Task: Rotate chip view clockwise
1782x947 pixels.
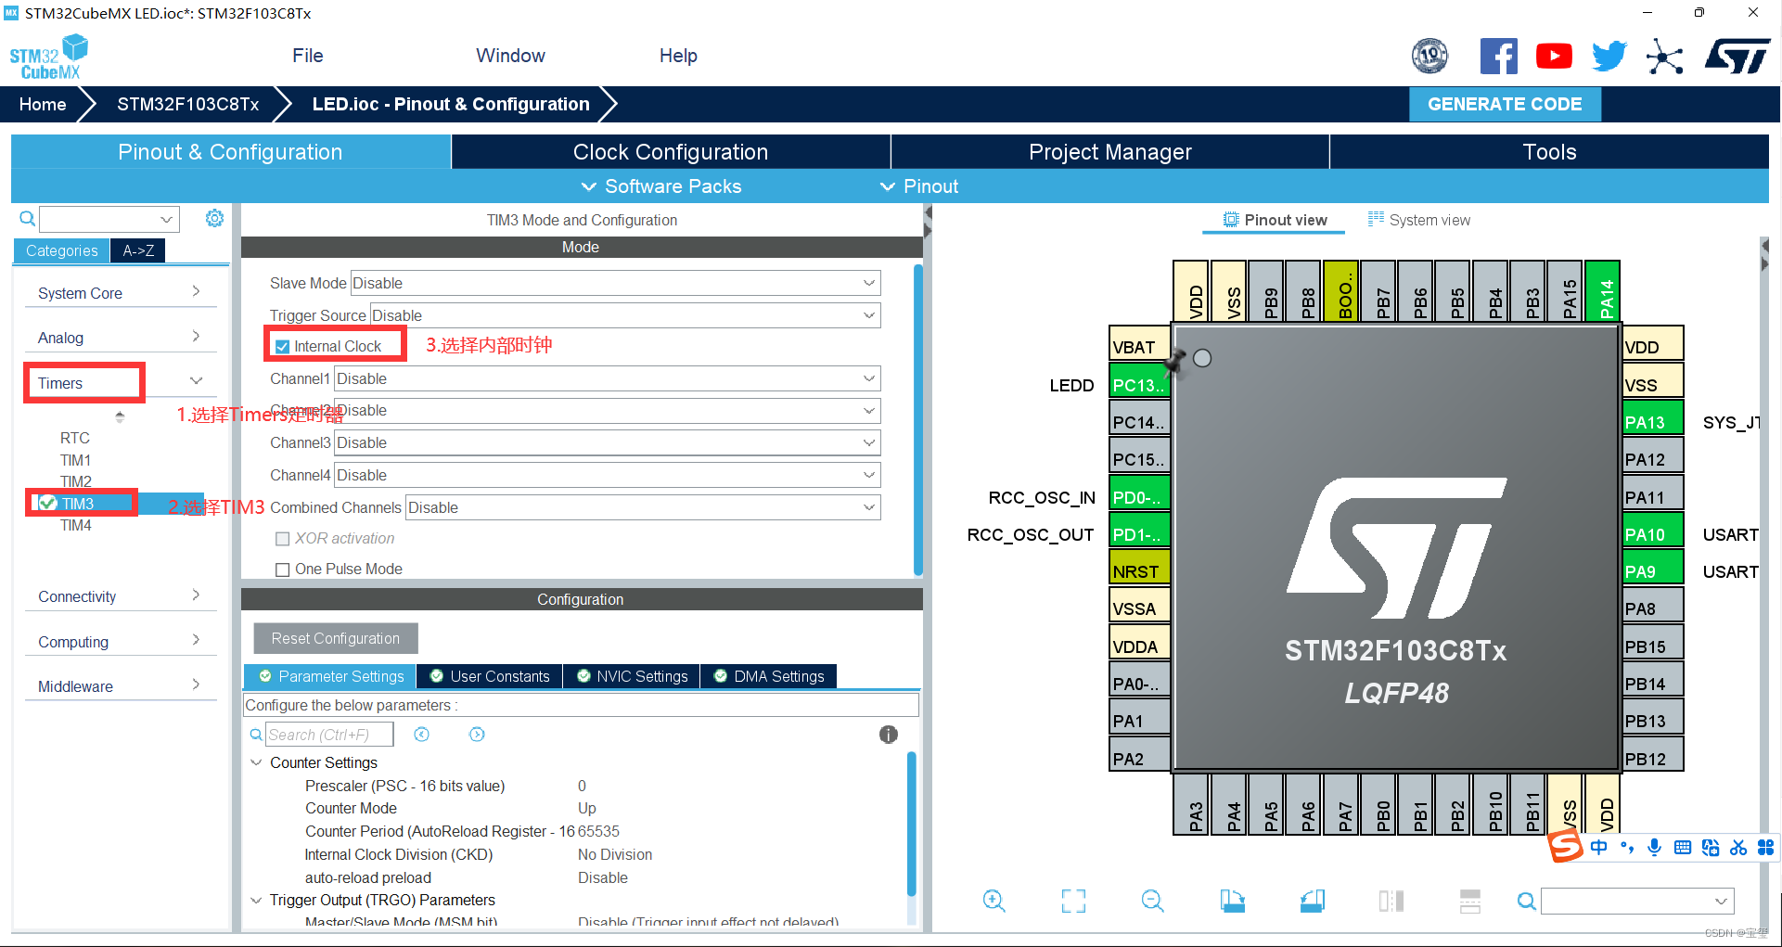Action: [1233, 901]
